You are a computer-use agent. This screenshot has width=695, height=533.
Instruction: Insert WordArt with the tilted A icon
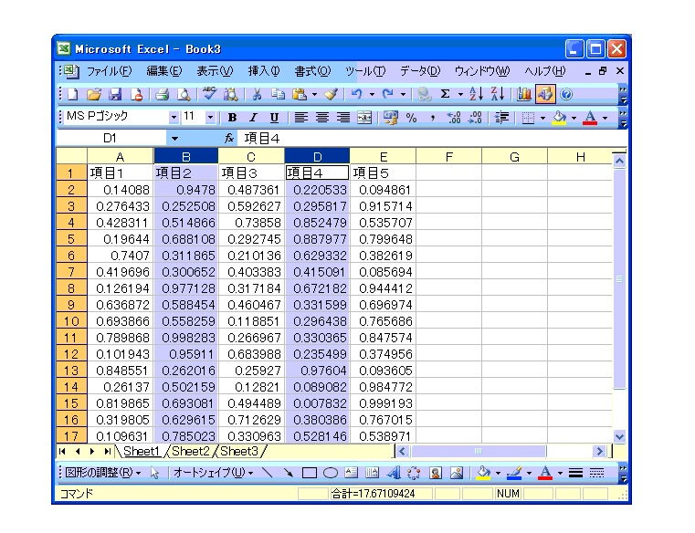tap(393, 473)
